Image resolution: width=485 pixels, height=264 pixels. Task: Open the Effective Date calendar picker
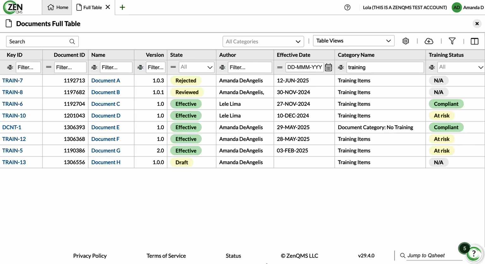[x=328, y=67]
